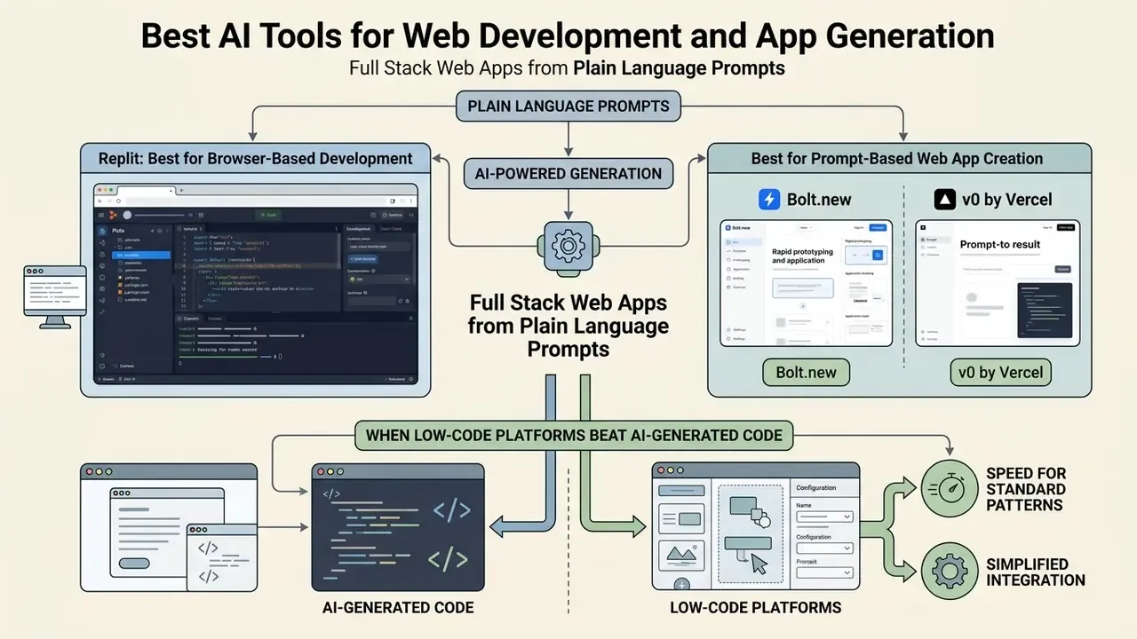1137x639 pixels.
Task: Click the 'Prompt-to result' heading in v0
Action: point(1000,244)
